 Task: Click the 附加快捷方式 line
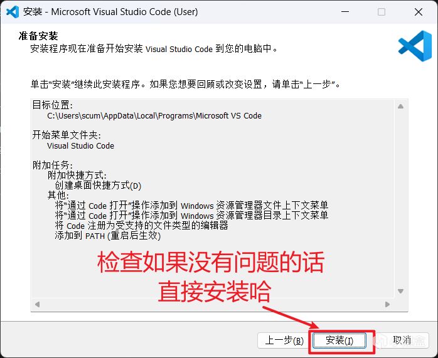point(77,176)
